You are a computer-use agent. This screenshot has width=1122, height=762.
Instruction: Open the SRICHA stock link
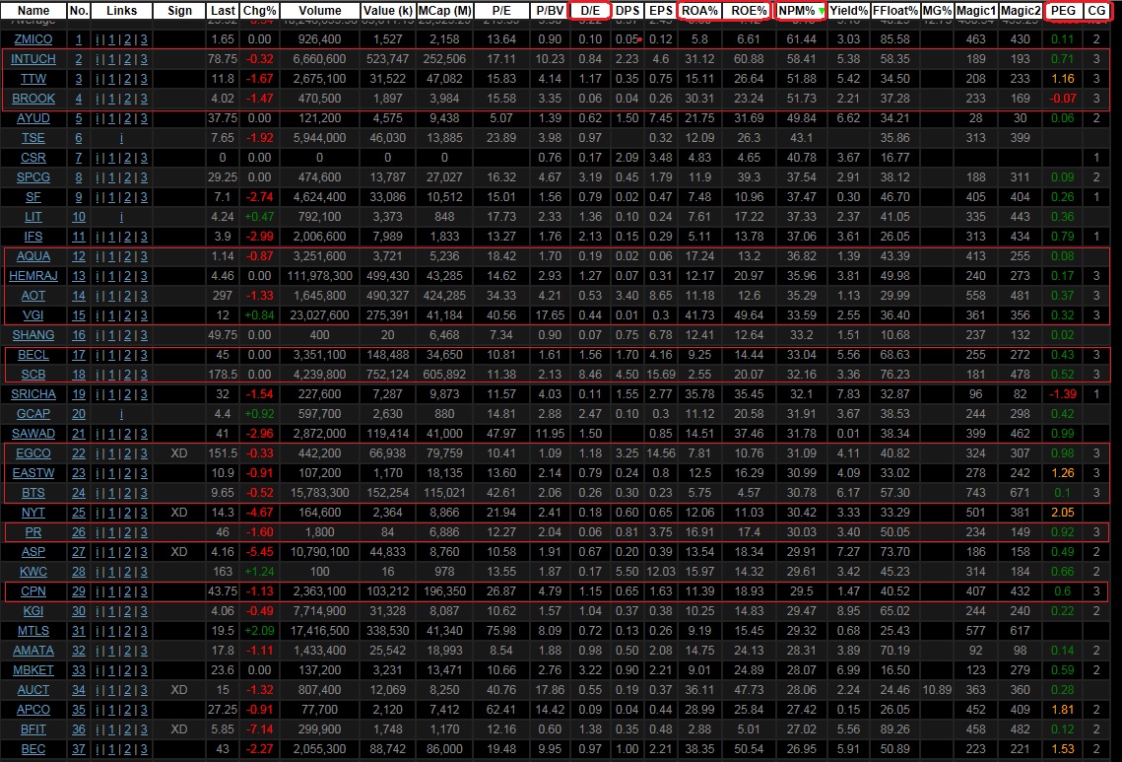point(33,394)
